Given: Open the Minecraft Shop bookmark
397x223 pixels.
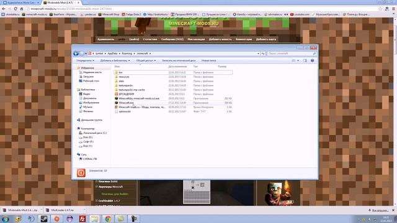Looking at the screenshot, I should point(109,14).
